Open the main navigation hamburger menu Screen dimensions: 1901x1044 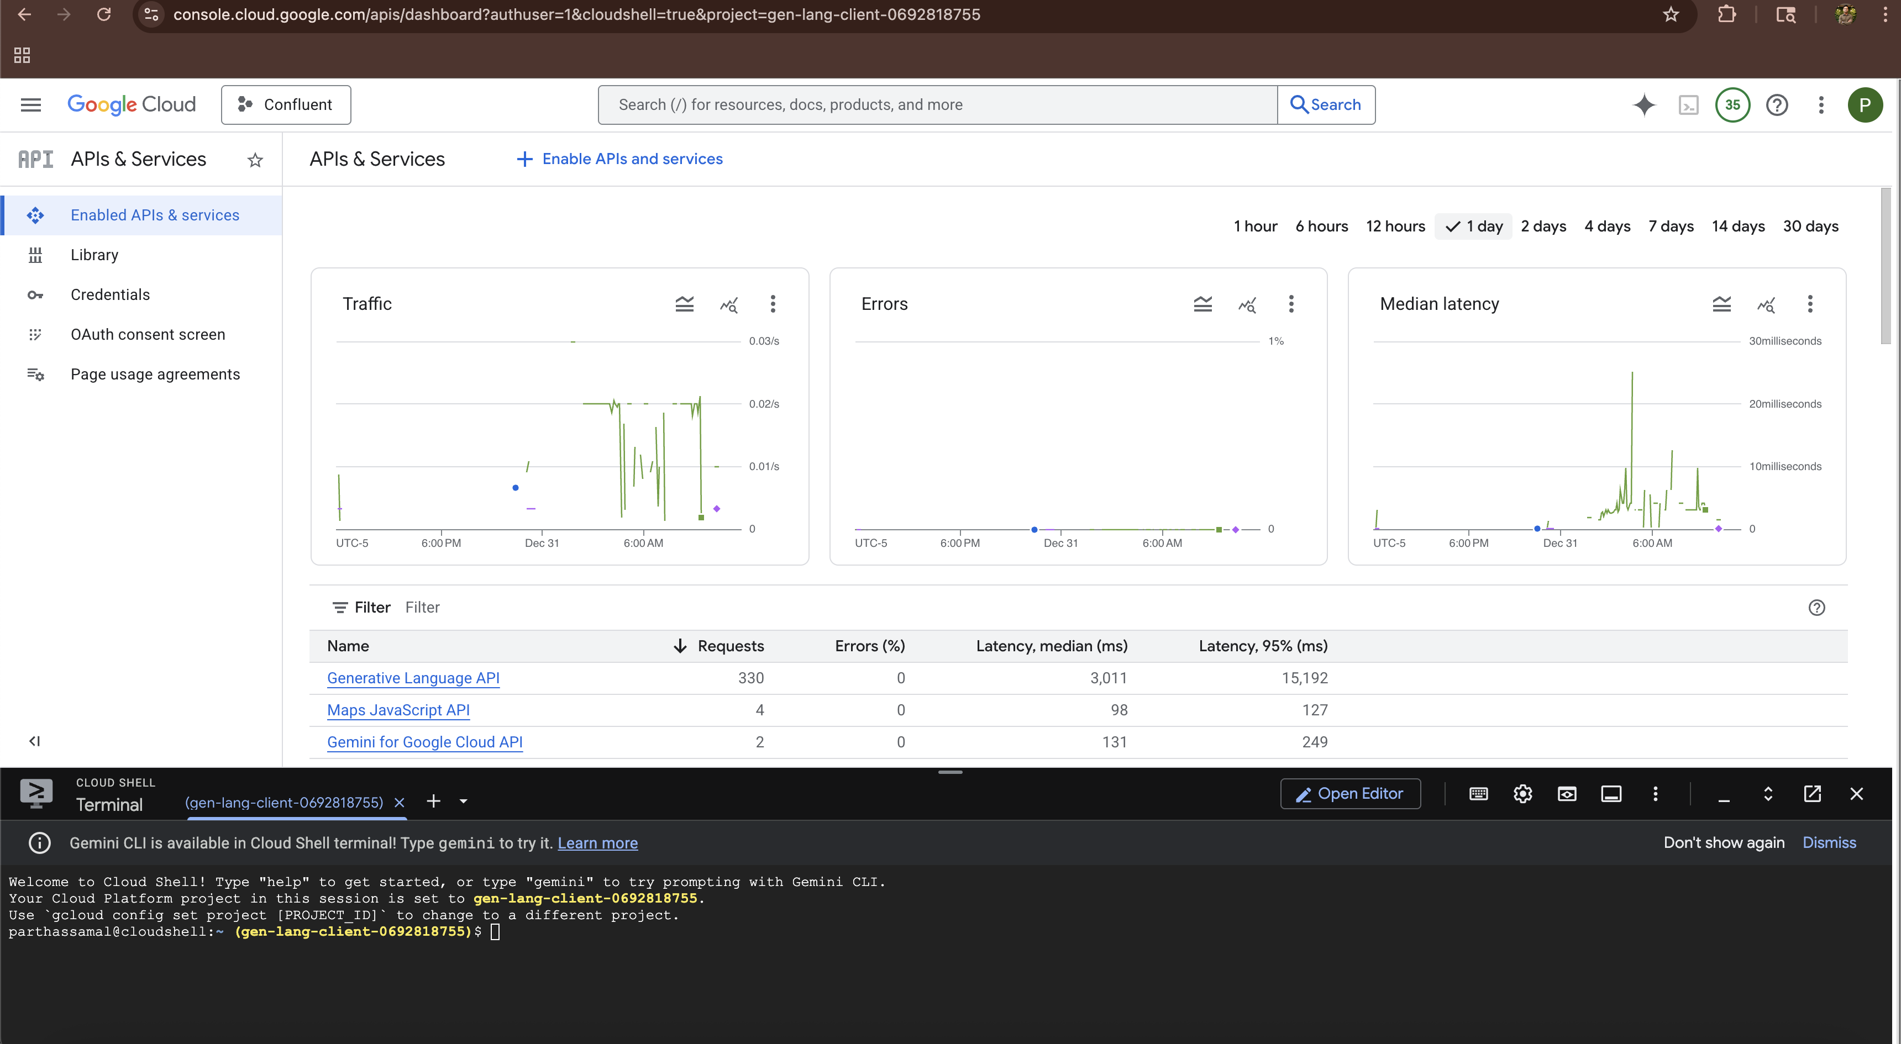click(x=30, y=105)
